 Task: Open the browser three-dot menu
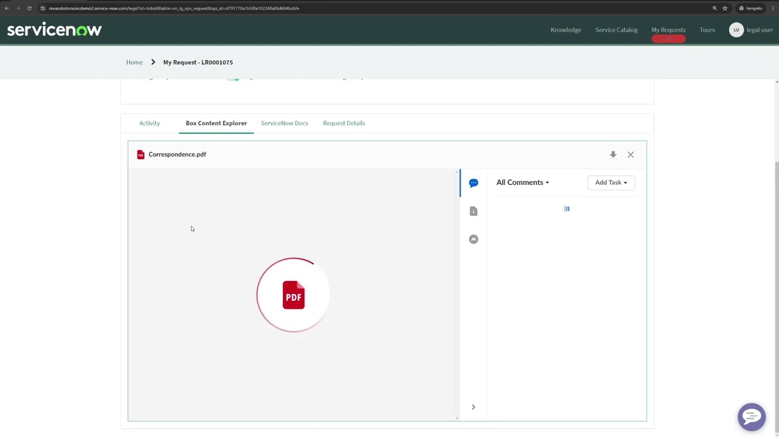point(772,8)
